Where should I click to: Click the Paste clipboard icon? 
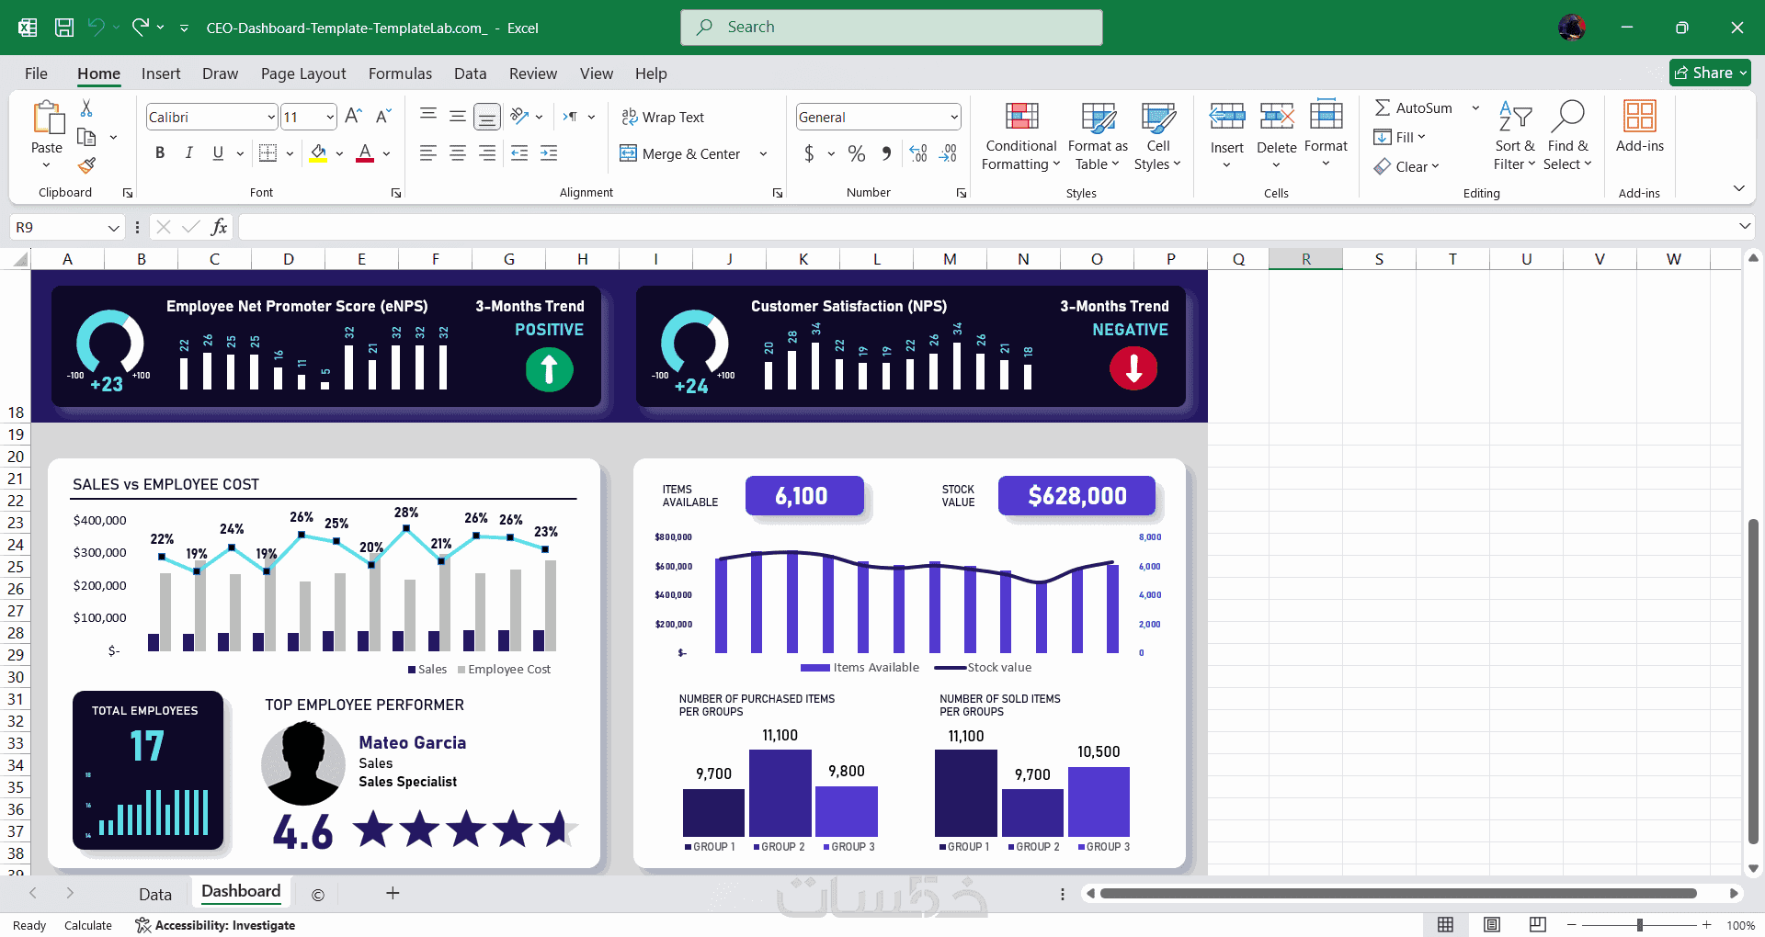(47, 119)
